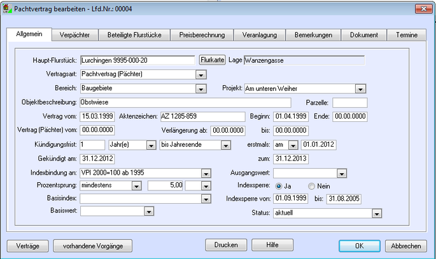The width and height of the screenshot is (436, 259).
Task: Click the Flurkarte button
Action: (213, 60)
